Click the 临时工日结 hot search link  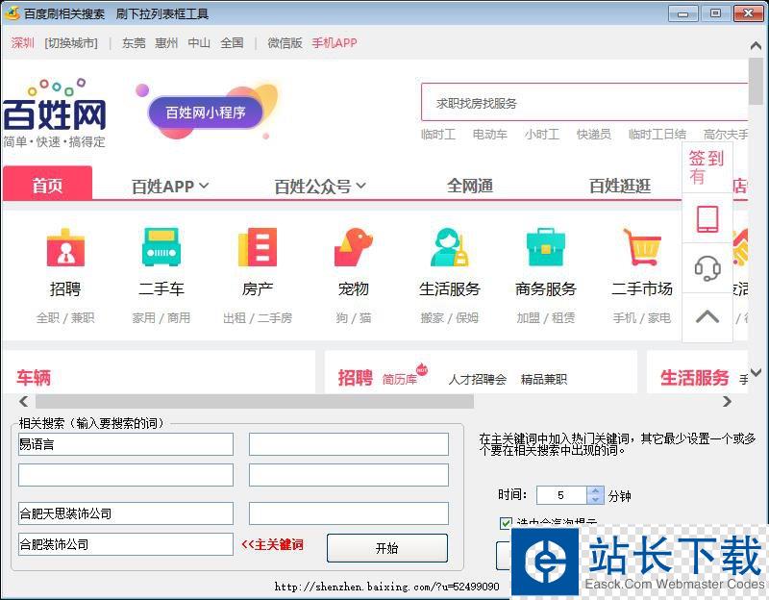pos(657,134)
